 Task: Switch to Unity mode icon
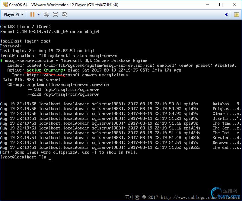(65, 14)
